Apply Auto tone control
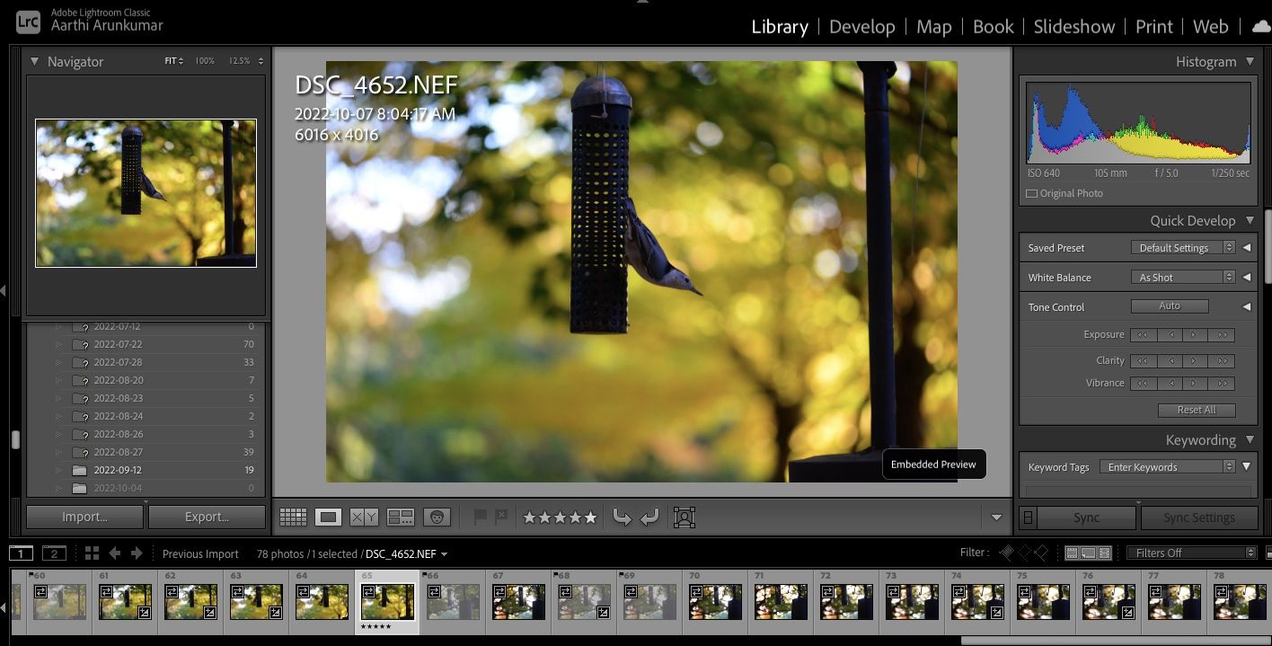 click(1170, 306)
